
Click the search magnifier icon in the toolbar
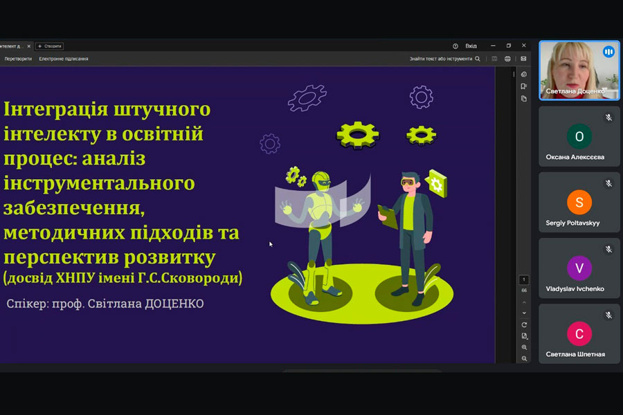[478, 59]
